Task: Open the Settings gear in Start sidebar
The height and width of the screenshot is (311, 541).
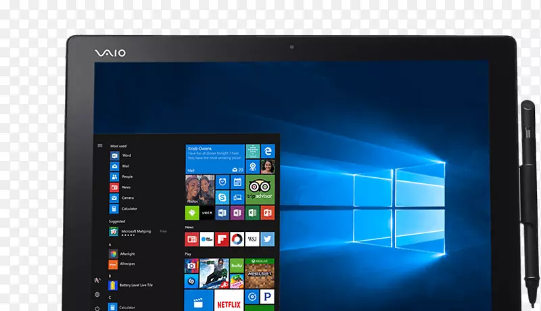Action: [x=97, y=295]
